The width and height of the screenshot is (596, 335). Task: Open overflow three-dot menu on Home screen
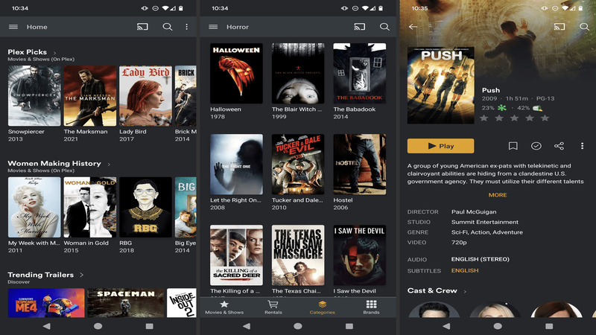click(187, 27)
